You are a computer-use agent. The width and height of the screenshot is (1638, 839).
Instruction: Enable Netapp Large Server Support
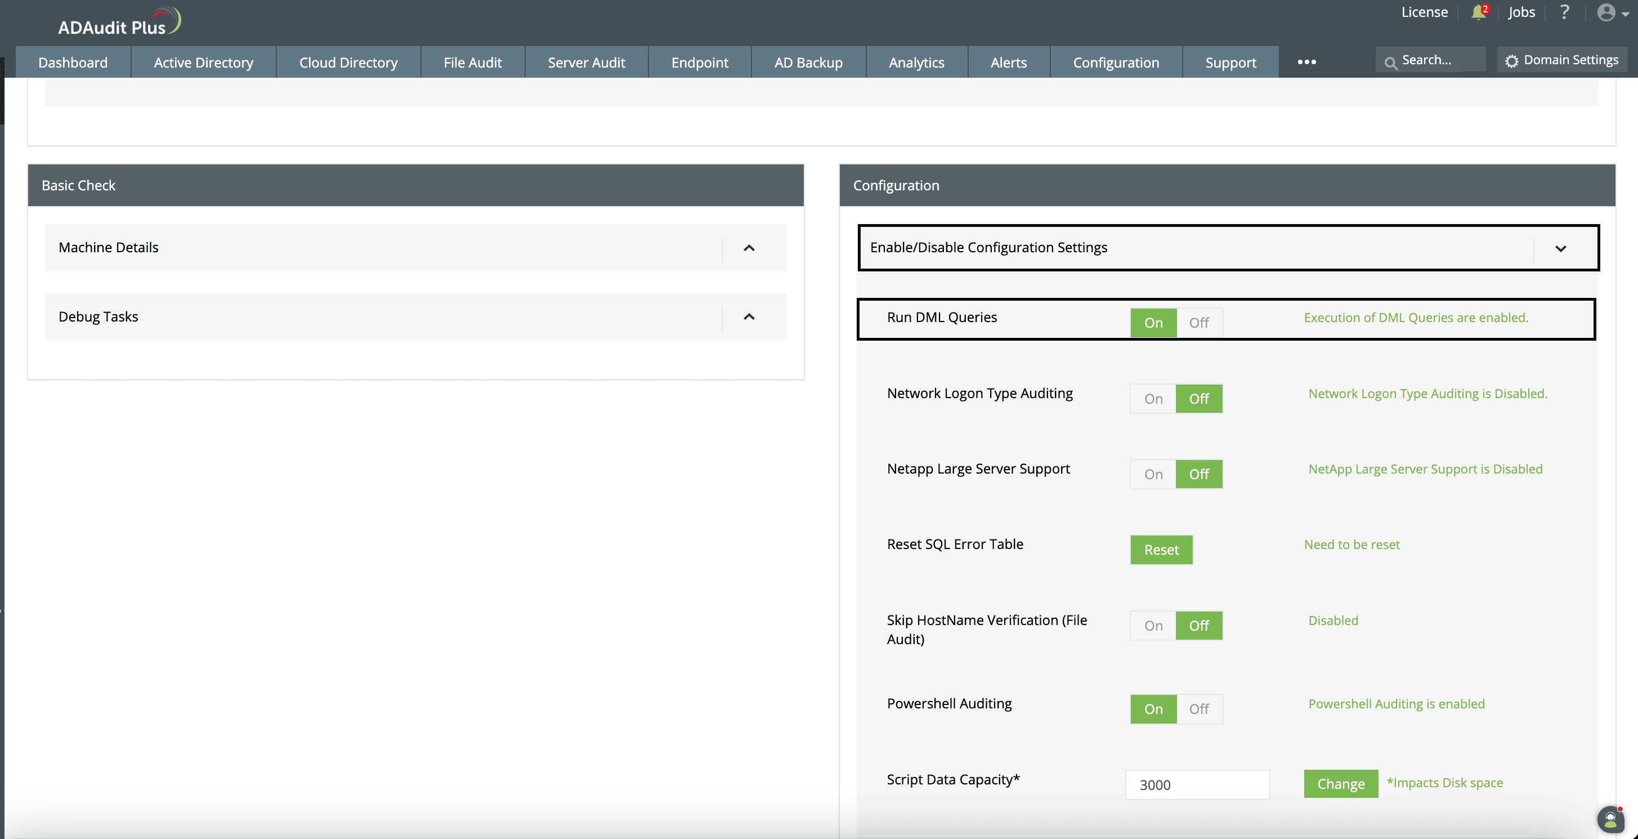pos(1153,474)
